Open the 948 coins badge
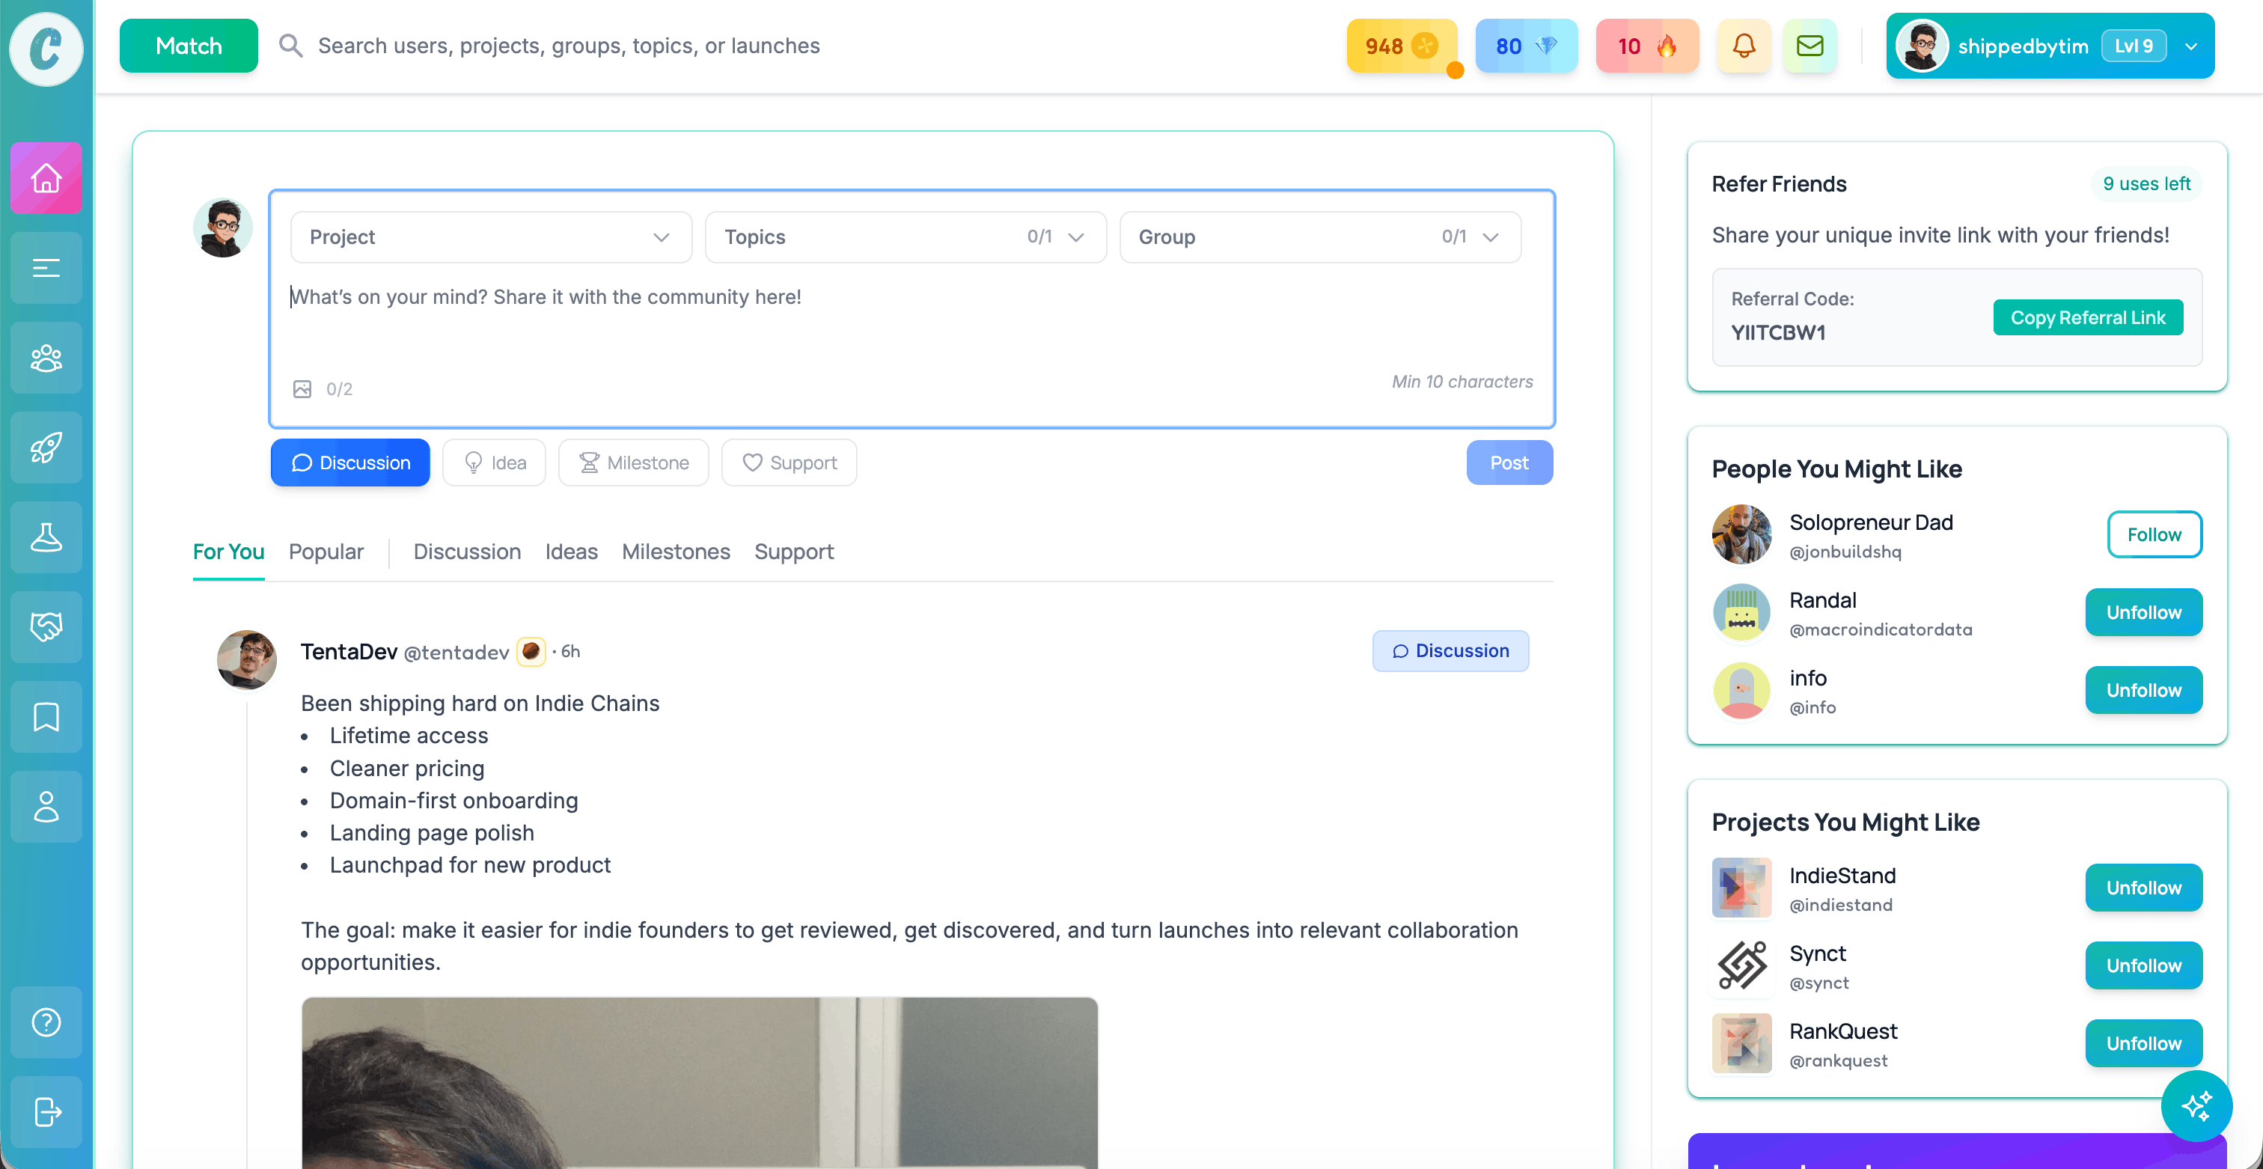Screen dimensions: 2263x1169 tap(1401, 46)
